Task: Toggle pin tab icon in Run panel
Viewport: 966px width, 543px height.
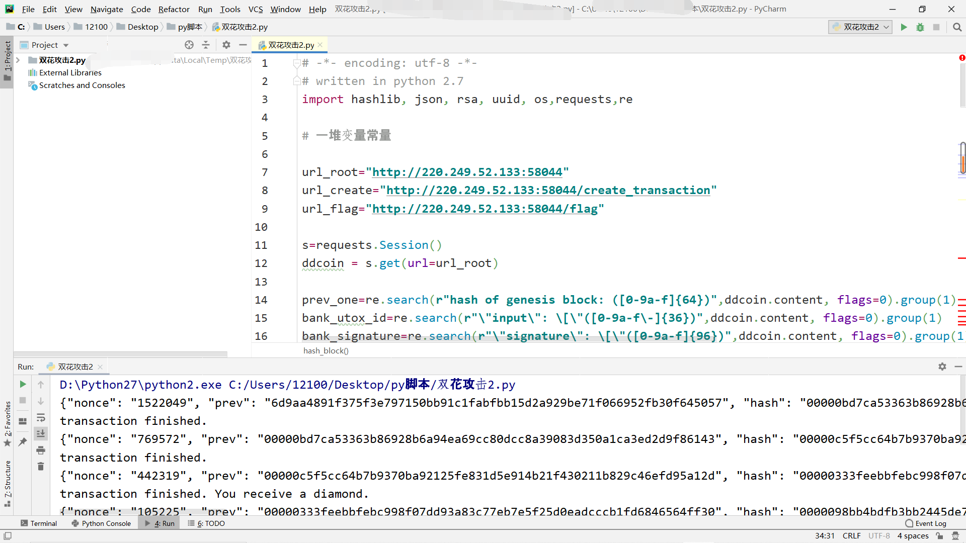Action: pos(23,441)
